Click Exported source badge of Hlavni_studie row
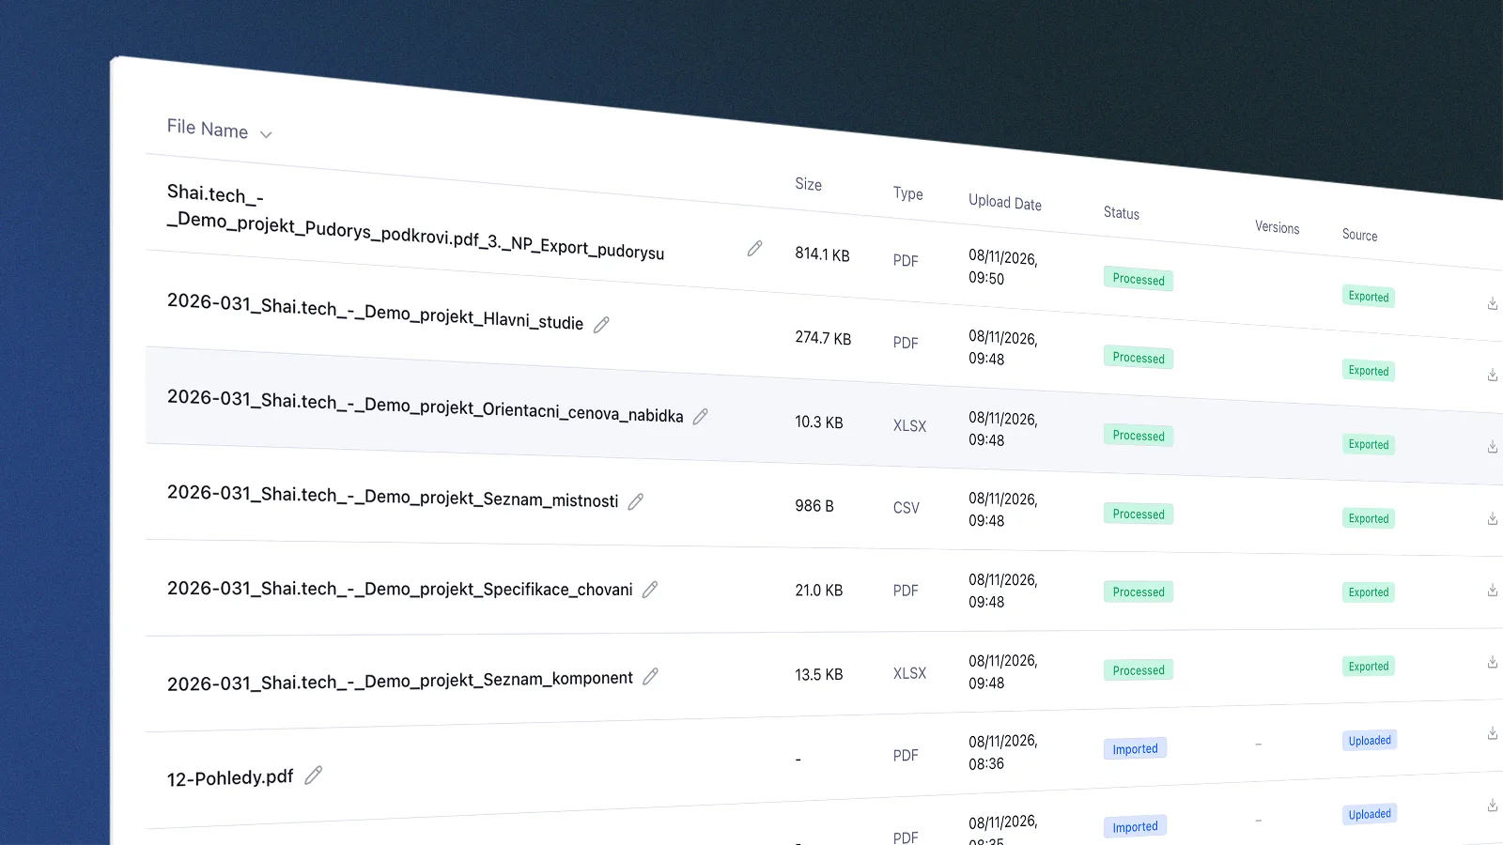1503x845 pixels. [1369, 371]
